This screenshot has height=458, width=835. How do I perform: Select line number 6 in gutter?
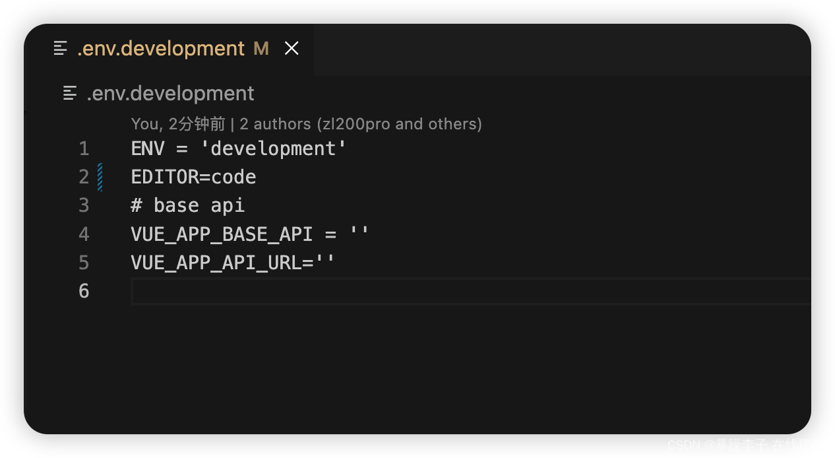pyautogui.click(x=84, y=291)
